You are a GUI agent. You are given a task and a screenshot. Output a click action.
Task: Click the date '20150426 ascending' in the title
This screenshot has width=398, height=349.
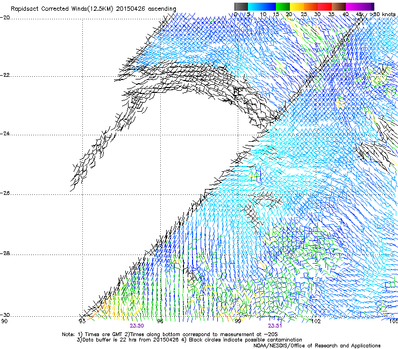point(146,9)
